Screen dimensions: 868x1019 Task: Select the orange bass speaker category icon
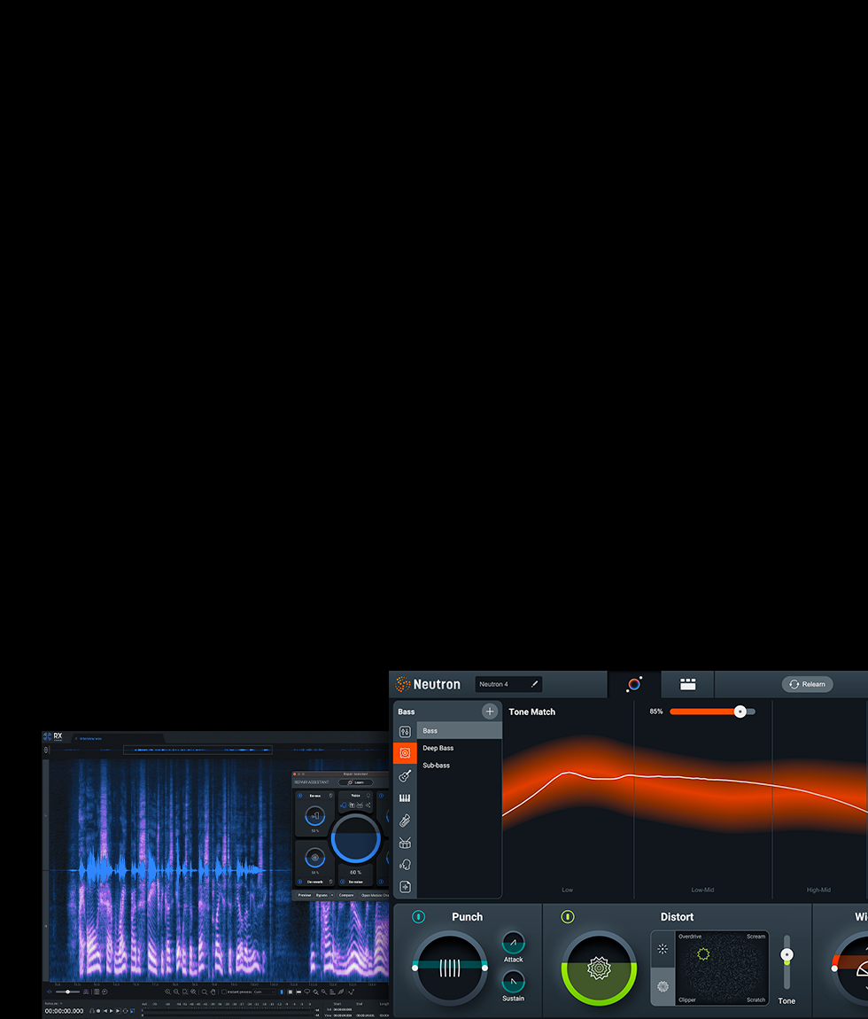[x=405, y=752]
